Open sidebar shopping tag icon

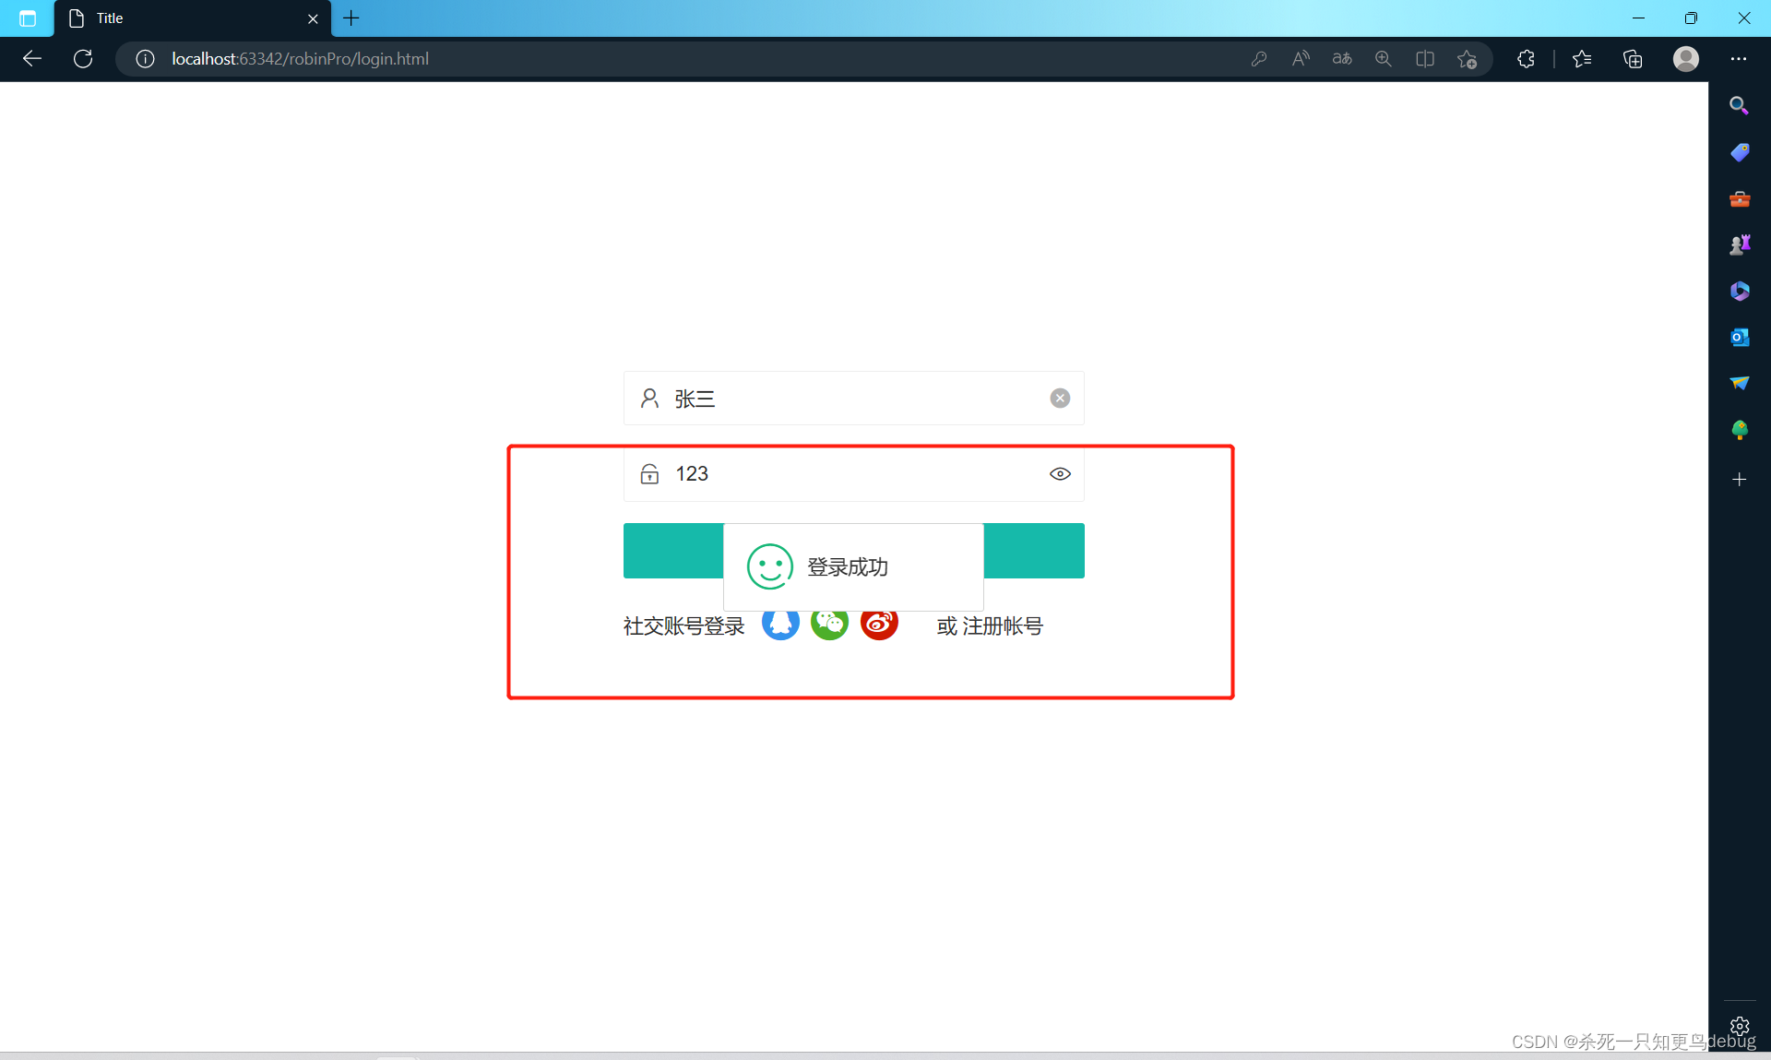(x=1740, y=152)
